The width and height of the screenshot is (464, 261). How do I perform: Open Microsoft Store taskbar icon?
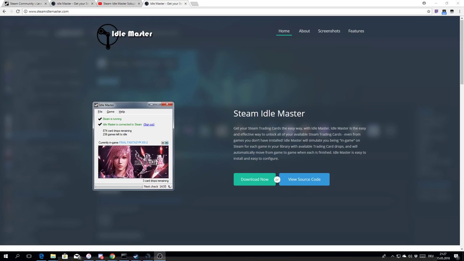click(x=65, y=256)
